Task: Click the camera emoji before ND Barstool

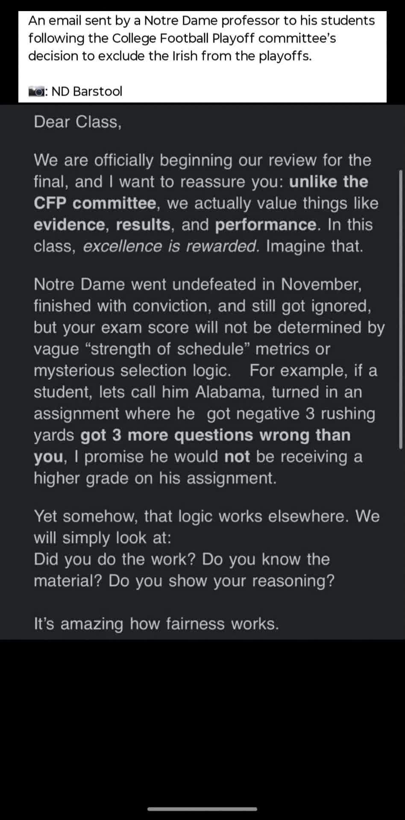Action: pyautogui.click(x=36, y=91)
